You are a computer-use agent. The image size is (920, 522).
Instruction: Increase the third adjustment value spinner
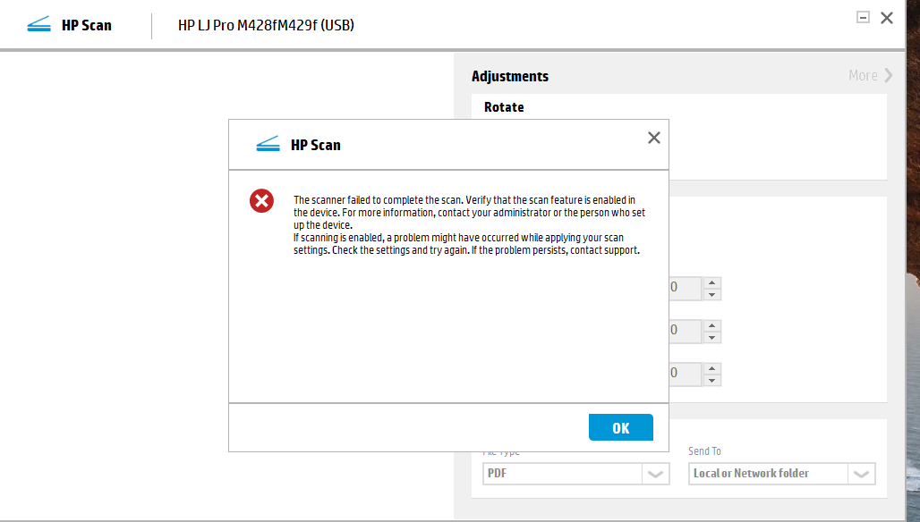(x=711, y=368)
